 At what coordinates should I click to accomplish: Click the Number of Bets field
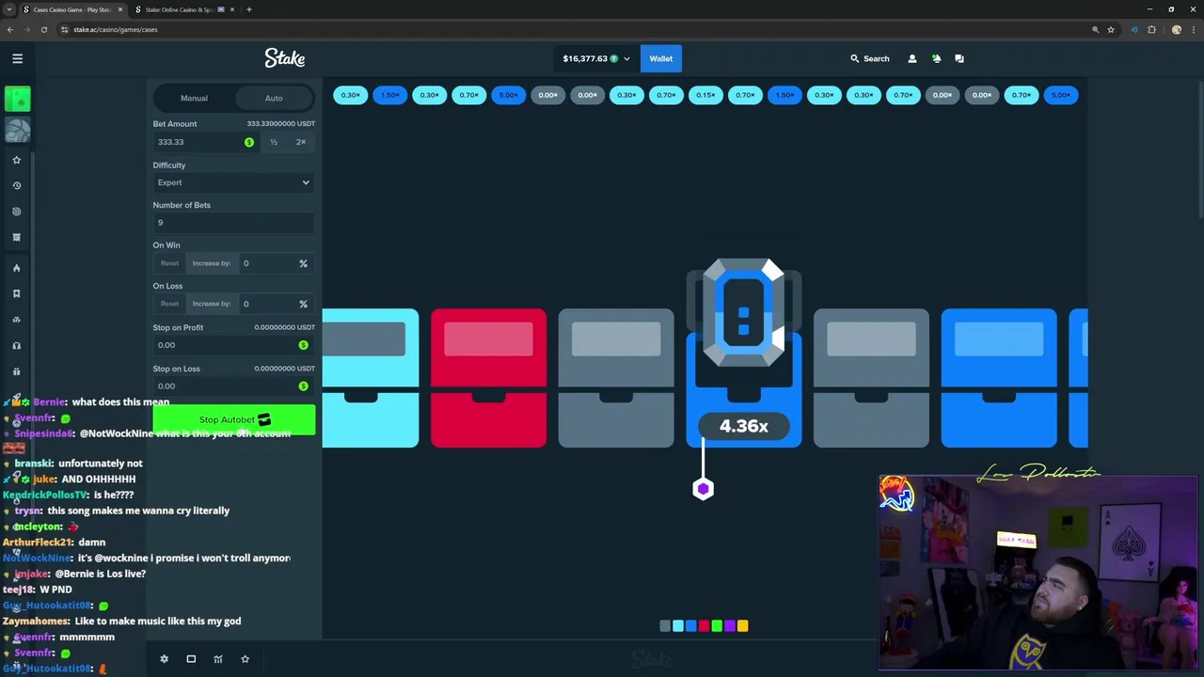click(x=233, y=223)
